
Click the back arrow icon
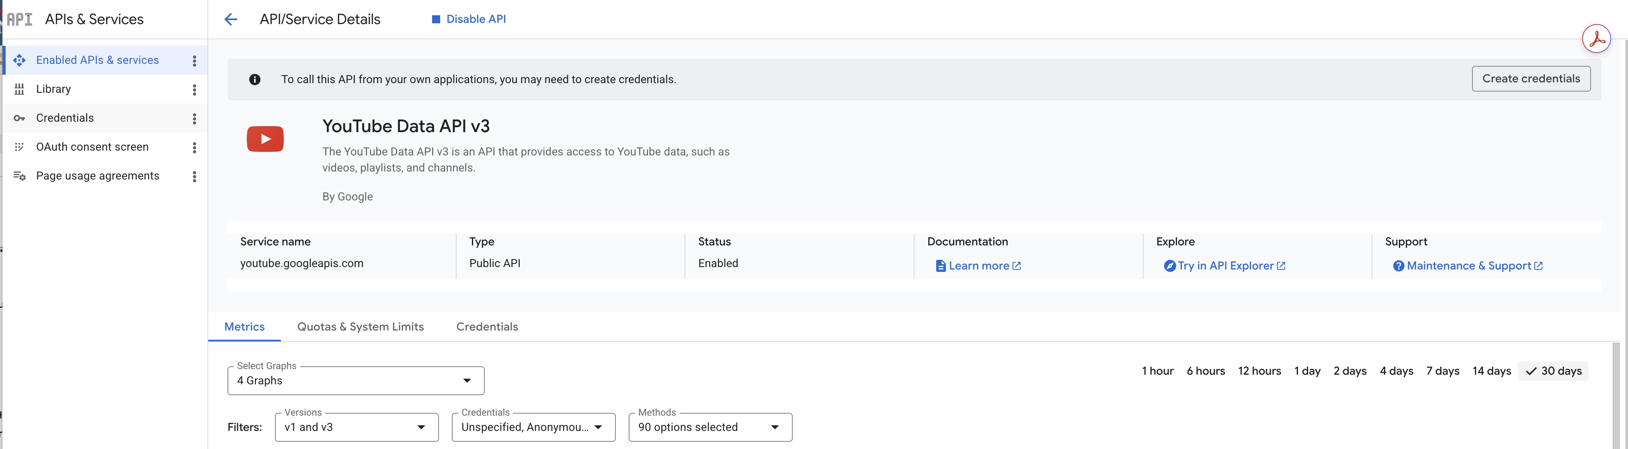tap(231, 20)
